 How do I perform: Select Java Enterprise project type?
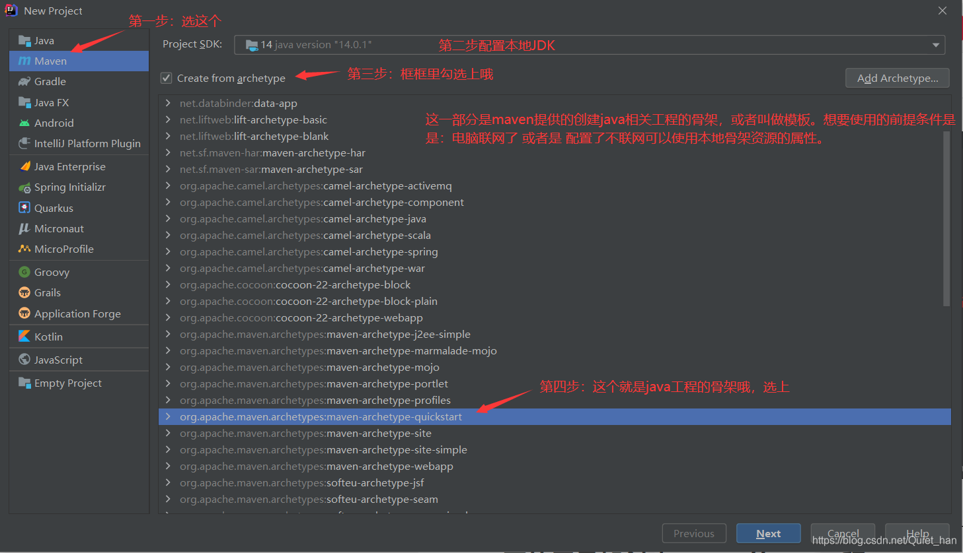[79, 166]
